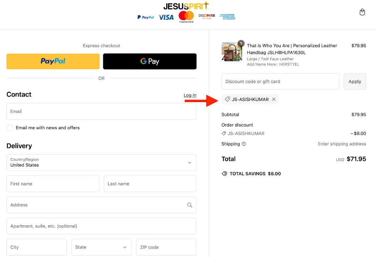The height and width of the screenshot is (257, 376).
Task: Click the American Express card icon
Action: pyautogui.click(x=227, y=17)
